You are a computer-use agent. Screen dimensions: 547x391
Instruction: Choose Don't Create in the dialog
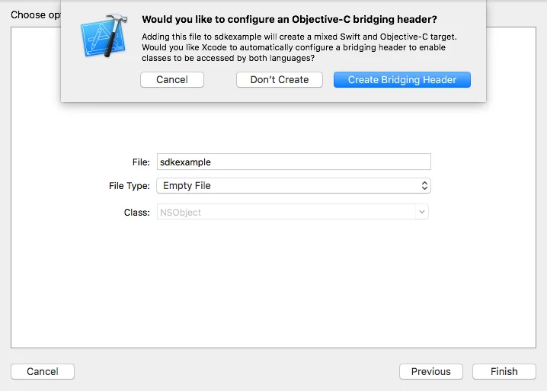[x=280, y=79]
